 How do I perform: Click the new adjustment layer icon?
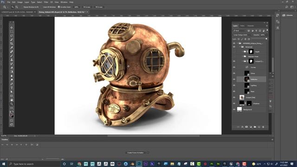[x=251, y=127]
